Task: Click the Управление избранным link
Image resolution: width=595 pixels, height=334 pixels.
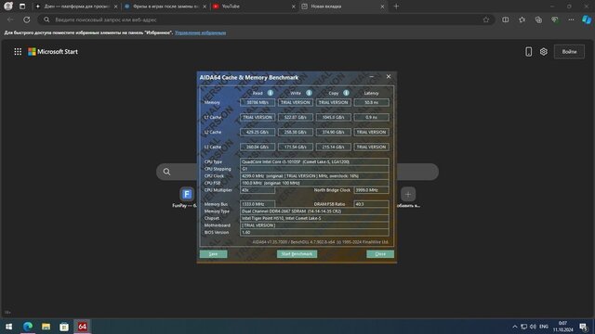Action: click(201, 33)
